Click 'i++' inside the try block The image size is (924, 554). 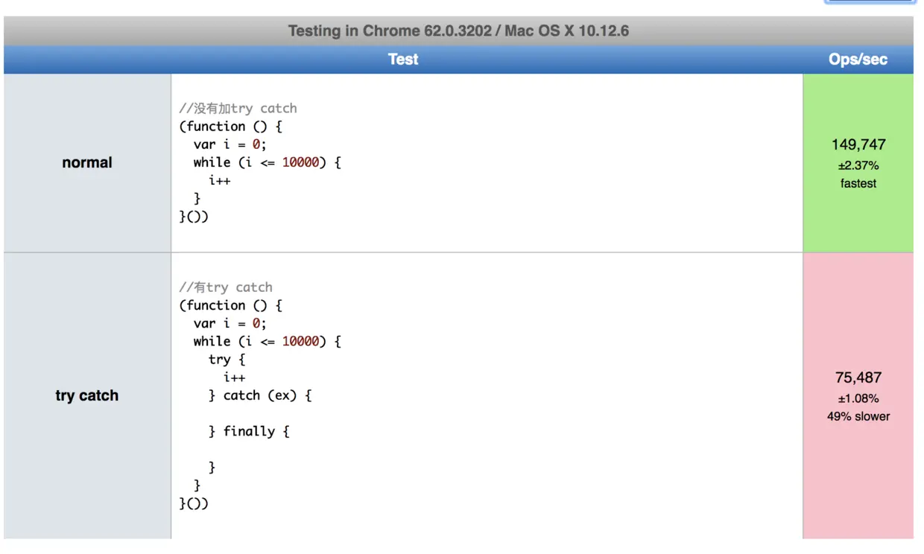coord(234,378)
